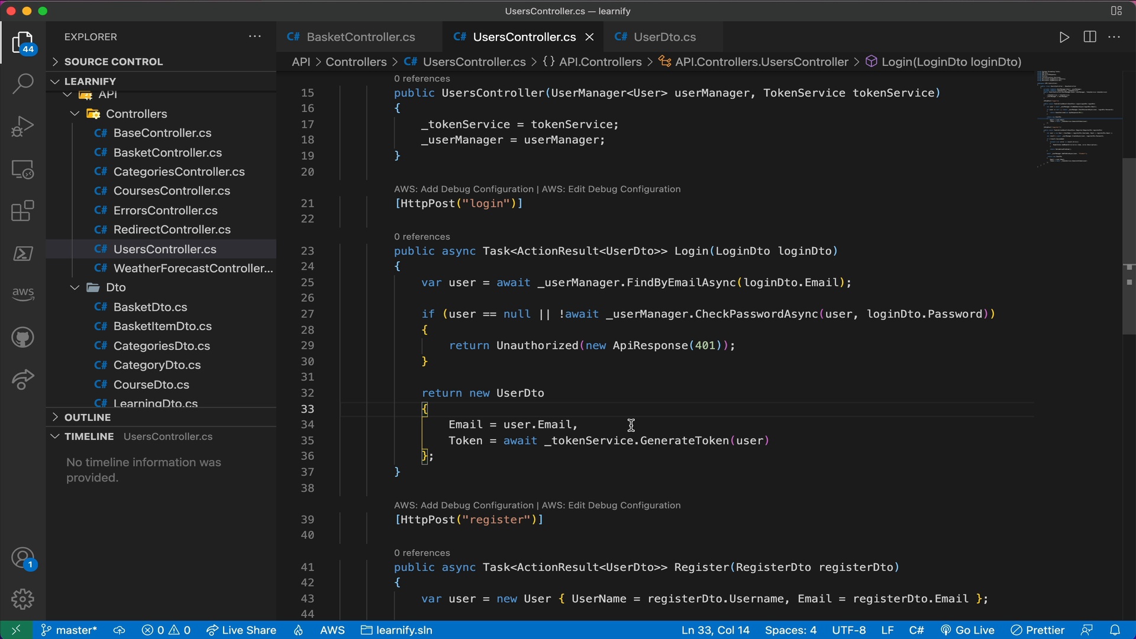Click the master branch git indicator
The height and width of the screenshot is (639, 1136).
[76, 630]
